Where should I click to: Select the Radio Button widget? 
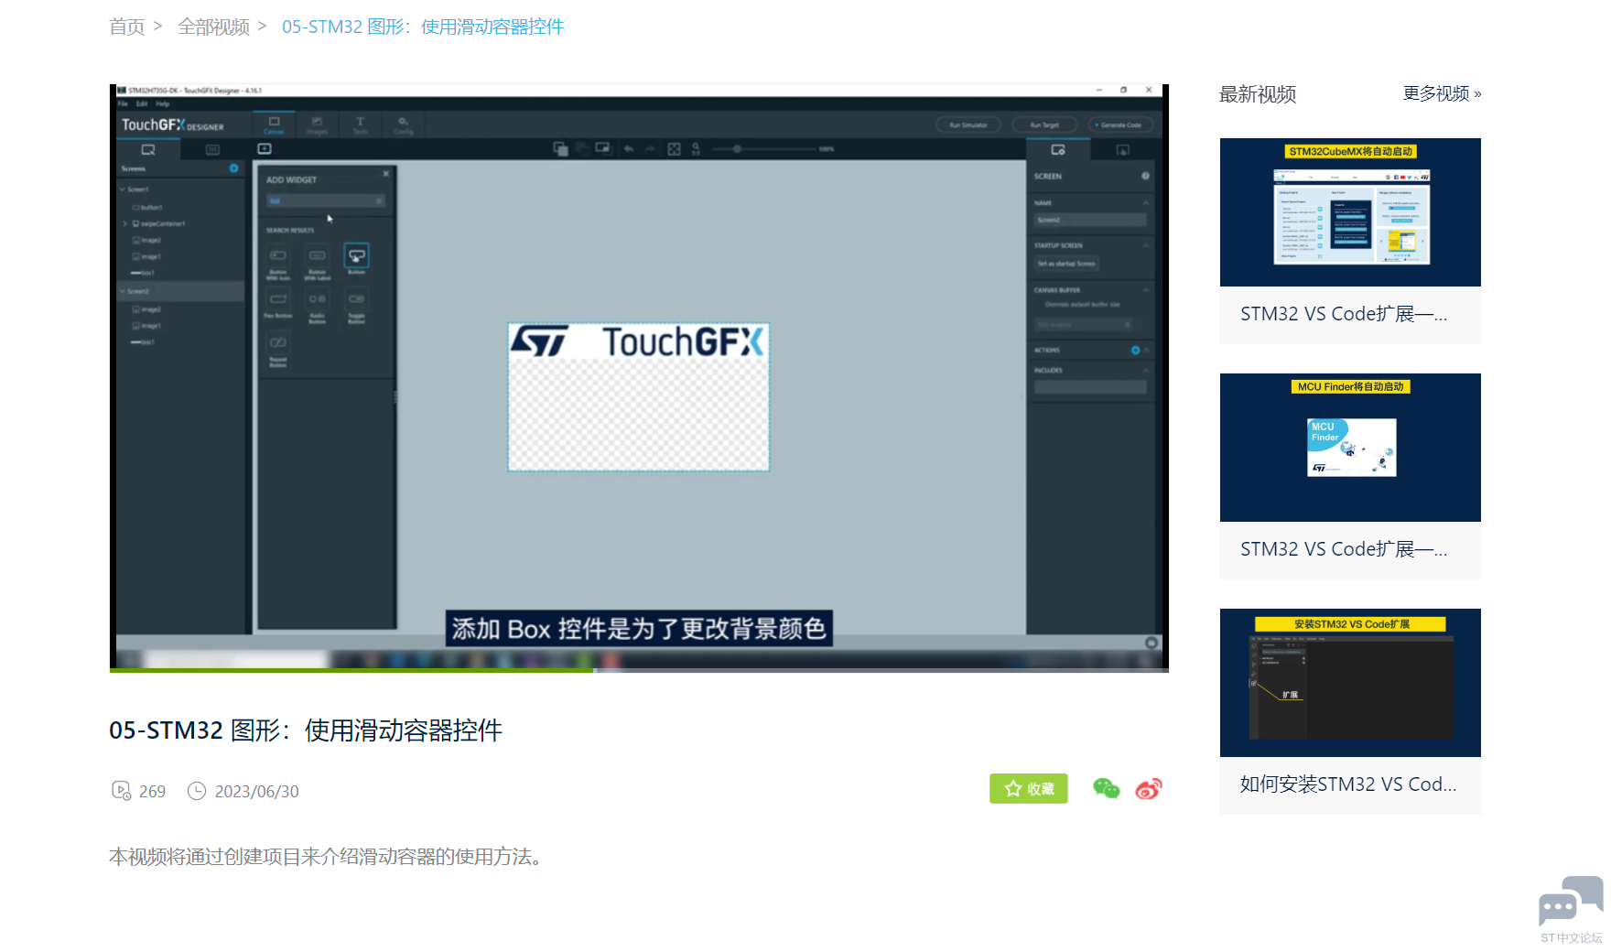[318, 306]
